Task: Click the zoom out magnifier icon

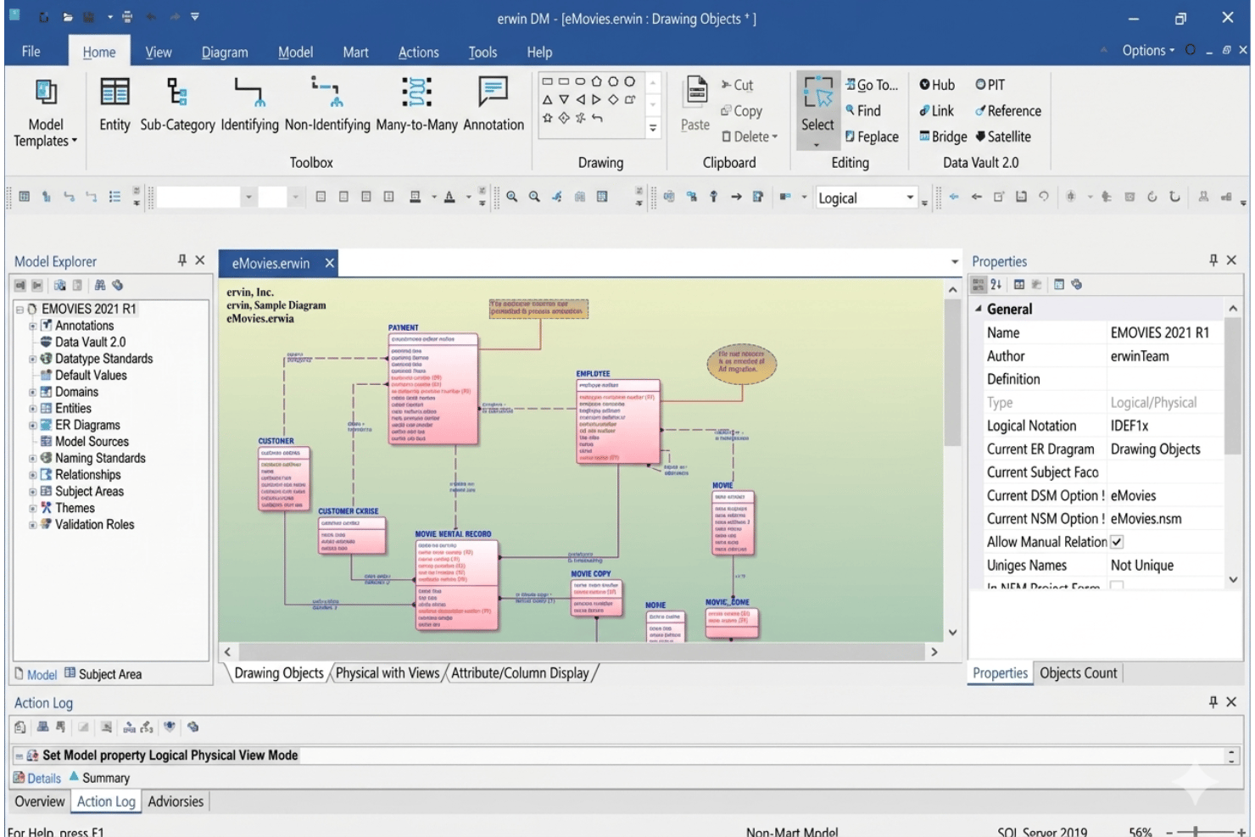Action: pyautogui.click(x=534, y=197)
